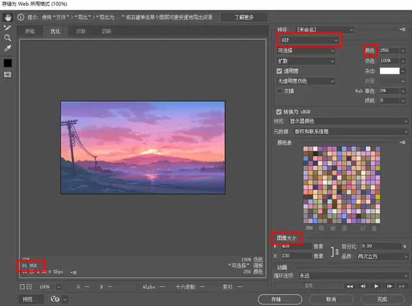Go to previous animation frame
This screenshot has height=306, width=412.
tap(363, 286)
